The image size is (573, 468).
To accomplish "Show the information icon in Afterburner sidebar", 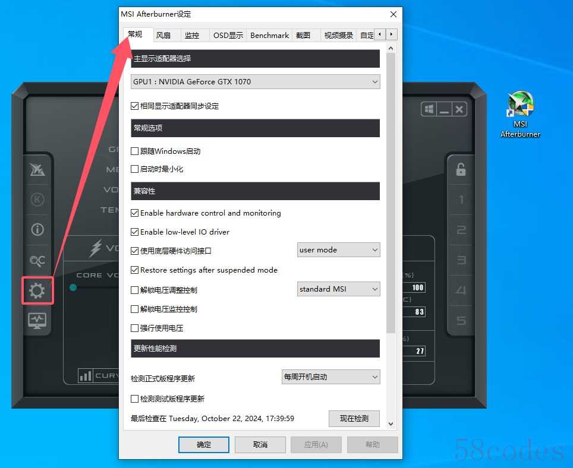I will [37, 230].
